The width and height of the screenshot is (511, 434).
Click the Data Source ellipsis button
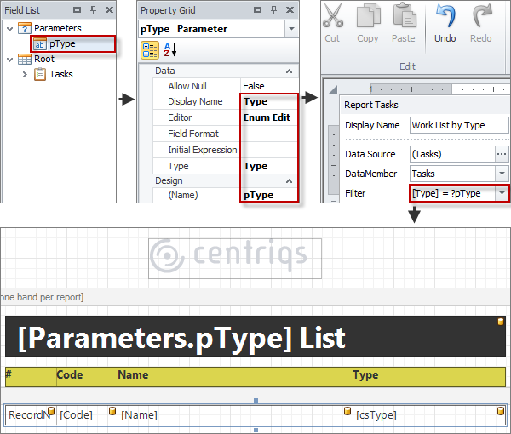click(502, 154)
